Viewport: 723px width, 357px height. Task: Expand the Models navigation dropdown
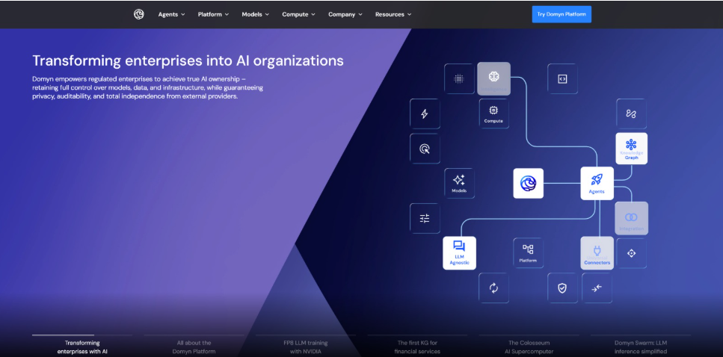pos(256,14)
